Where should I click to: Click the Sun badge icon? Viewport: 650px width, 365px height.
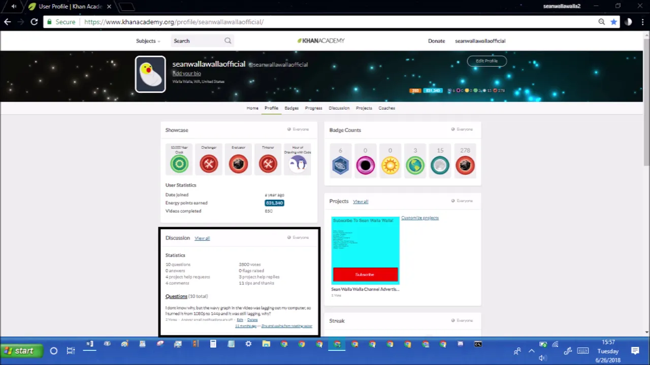pyautogui.click(x=390, y=165)
